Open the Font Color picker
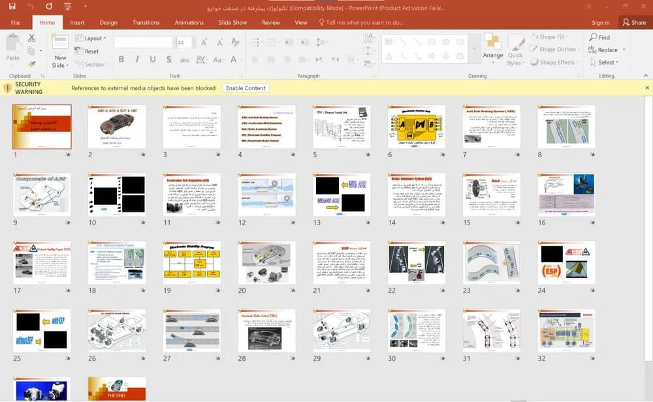 pos(234,59)
